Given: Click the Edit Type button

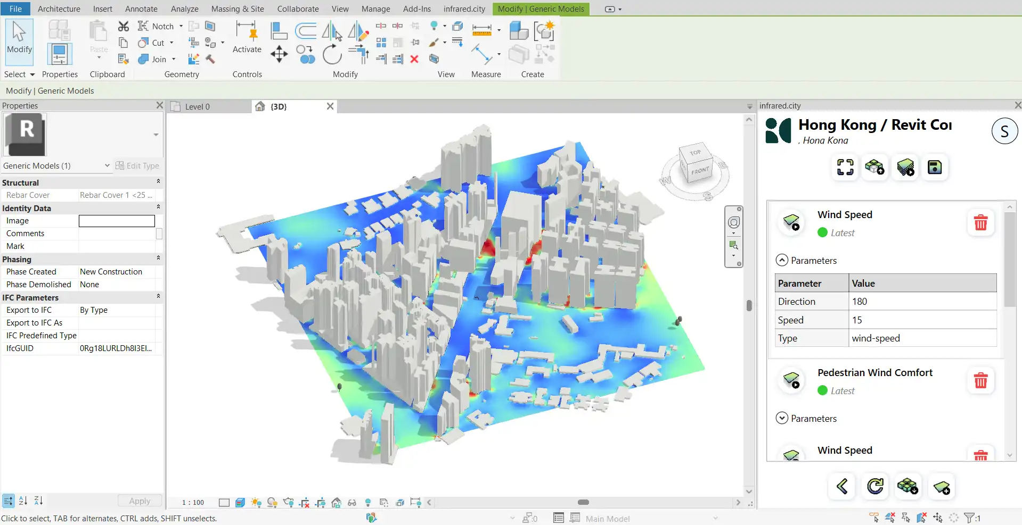Looking at the screenshot, I should click(x=137, y=166).
